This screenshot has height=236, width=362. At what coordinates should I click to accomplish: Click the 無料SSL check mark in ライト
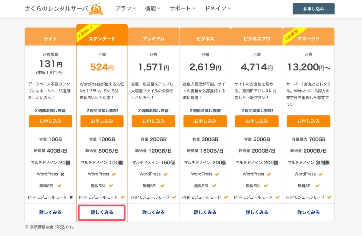(59, 186)
